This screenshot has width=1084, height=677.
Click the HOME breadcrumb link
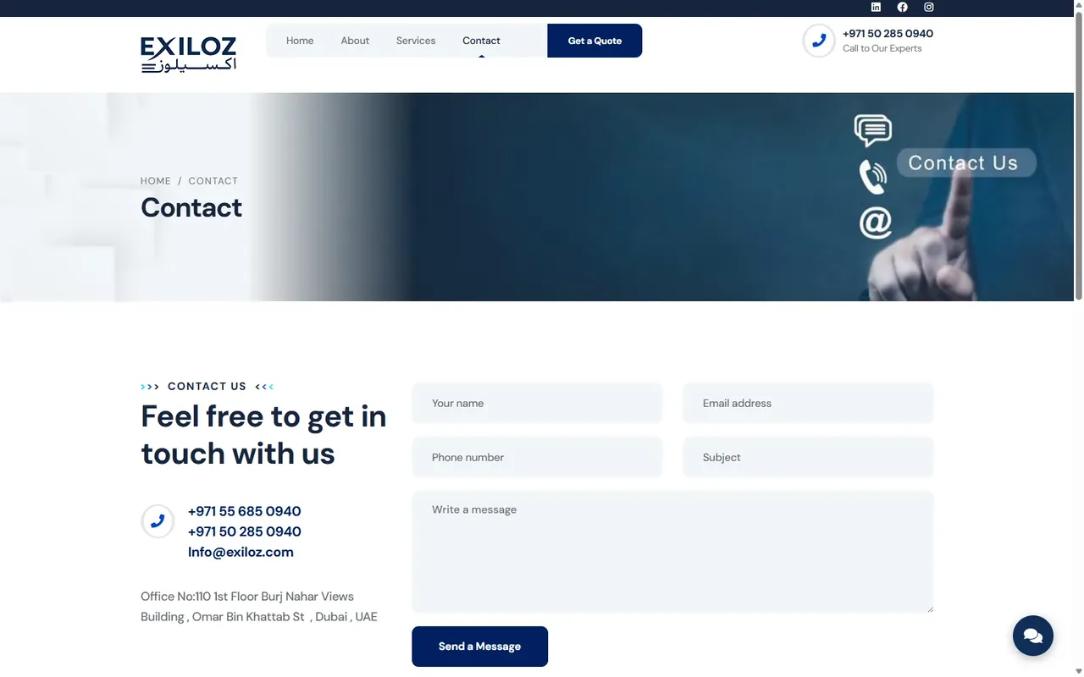coord(156,181)
